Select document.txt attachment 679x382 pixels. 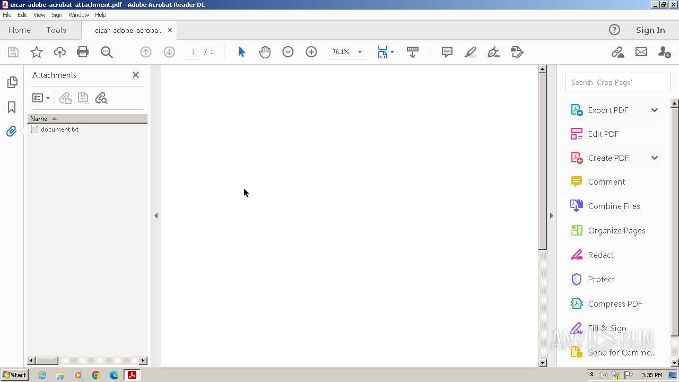[59, 129]
